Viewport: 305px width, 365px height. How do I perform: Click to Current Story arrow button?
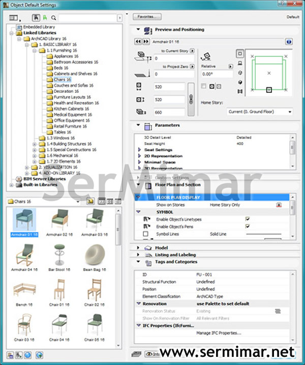(x=192, y=51)
